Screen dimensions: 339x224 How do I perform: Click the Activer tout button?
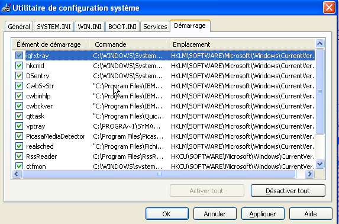click(206, 191)
